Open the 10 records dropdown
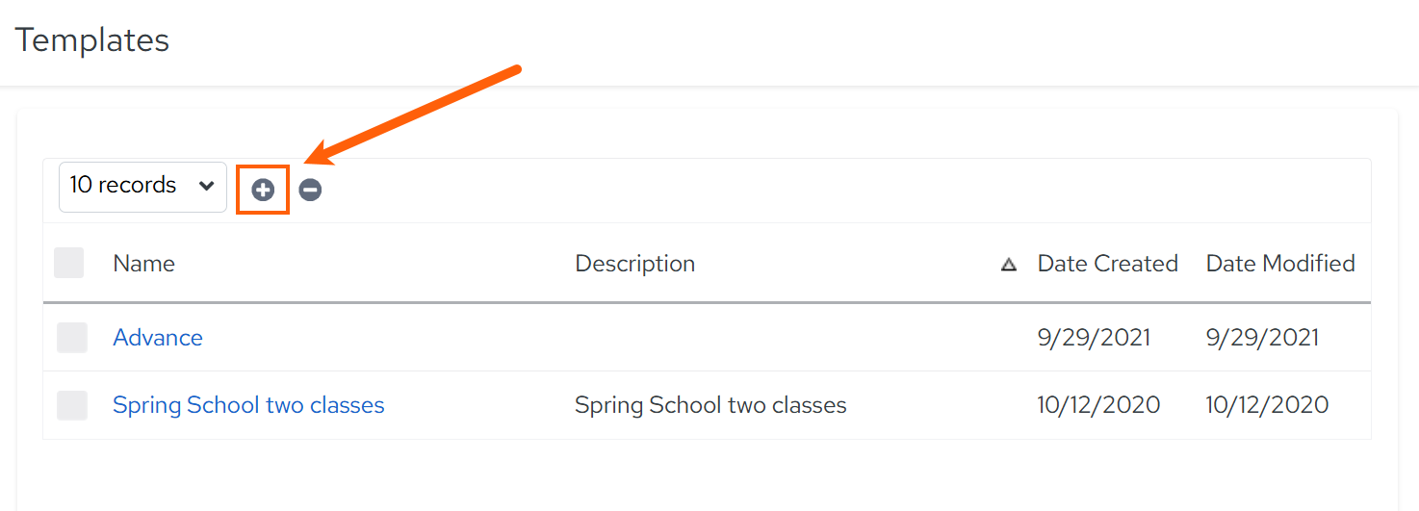The image size is (1419, 511). [142, 187]
